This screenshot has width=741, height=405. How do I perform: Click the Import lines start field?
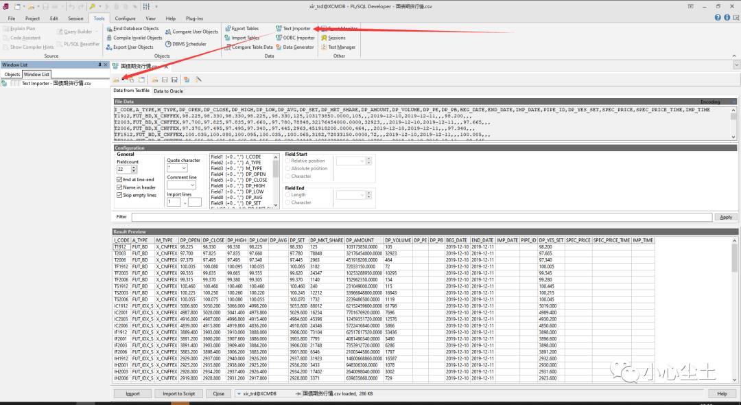[x=174, y=202]
